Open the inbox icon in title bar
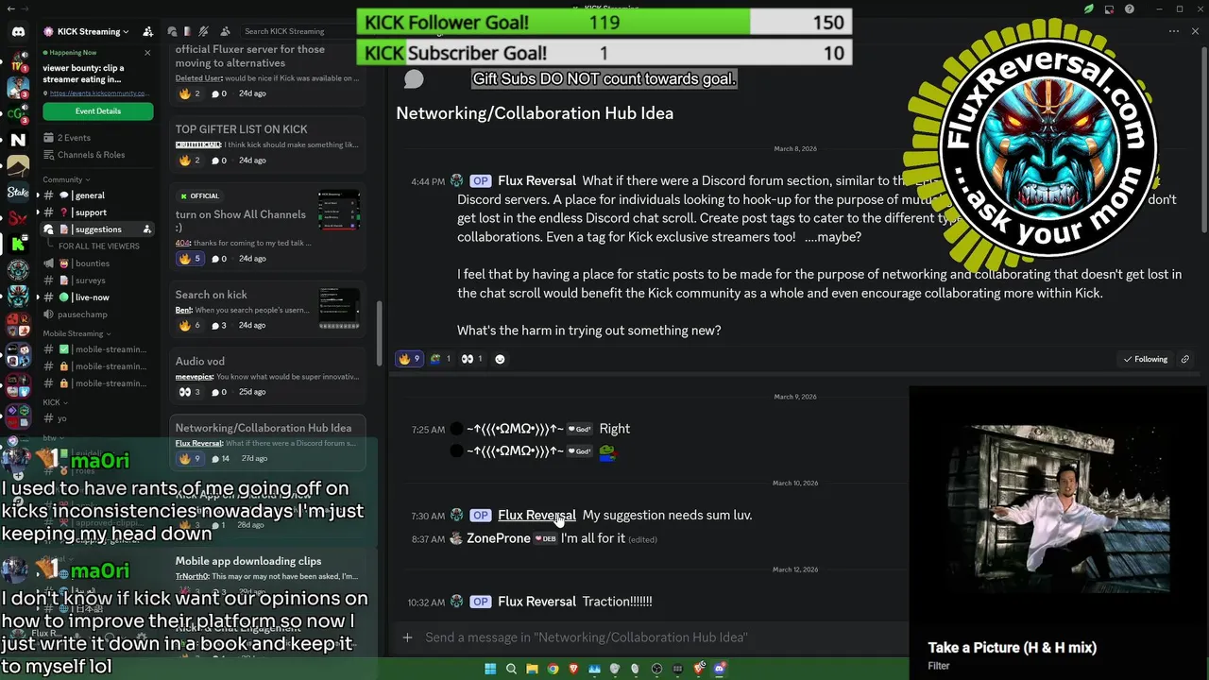1209x680 pixels. click(x=1109, y=9)
